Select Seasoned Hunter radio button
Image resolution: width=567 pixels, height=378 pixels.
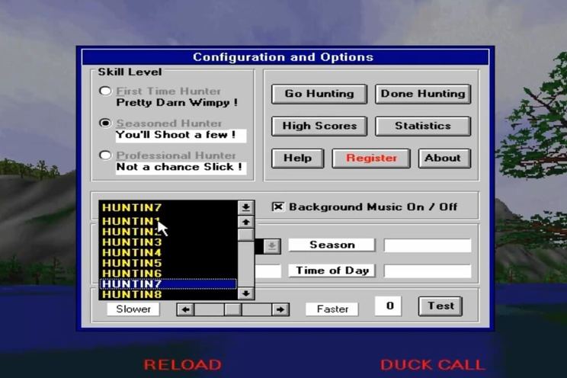105,123
